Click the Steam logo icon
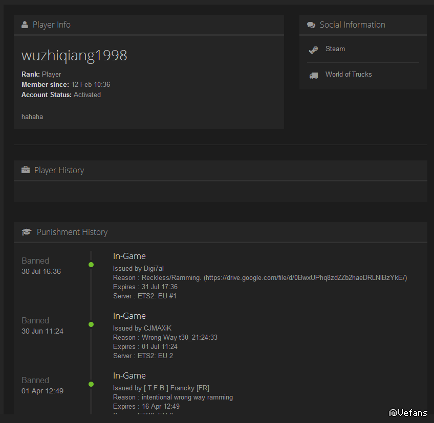Viewport: 434px width, 423px height. tap(313, 50)
